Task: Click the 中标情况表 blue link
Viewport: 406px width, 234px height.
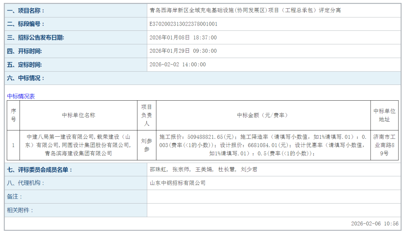Action: pos(21,96)
